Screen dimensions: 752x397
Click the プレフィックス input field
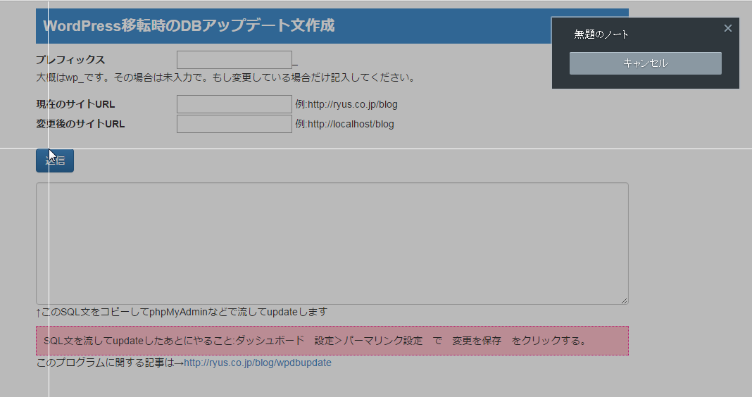[x=234, y=60]
